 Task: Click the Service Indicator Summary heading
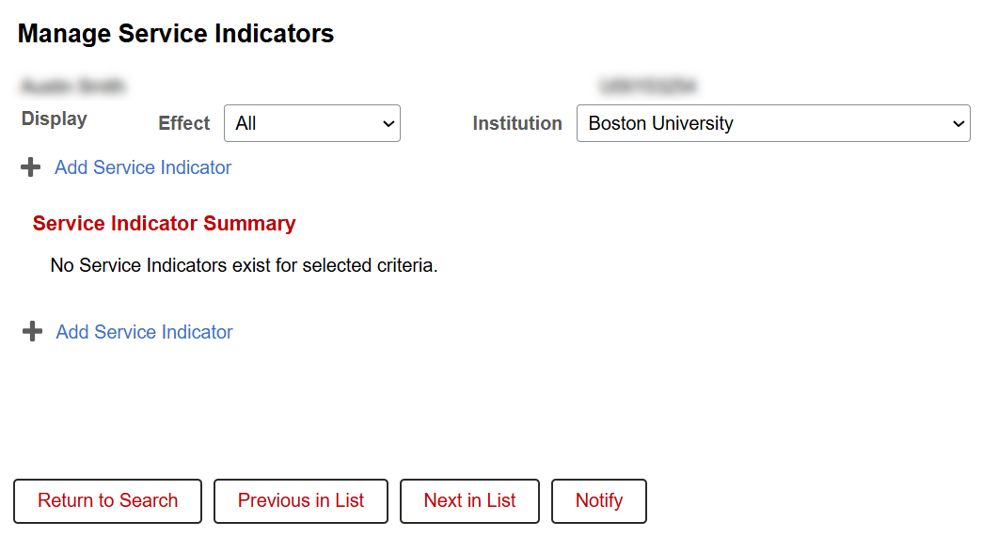pos(164,224)
